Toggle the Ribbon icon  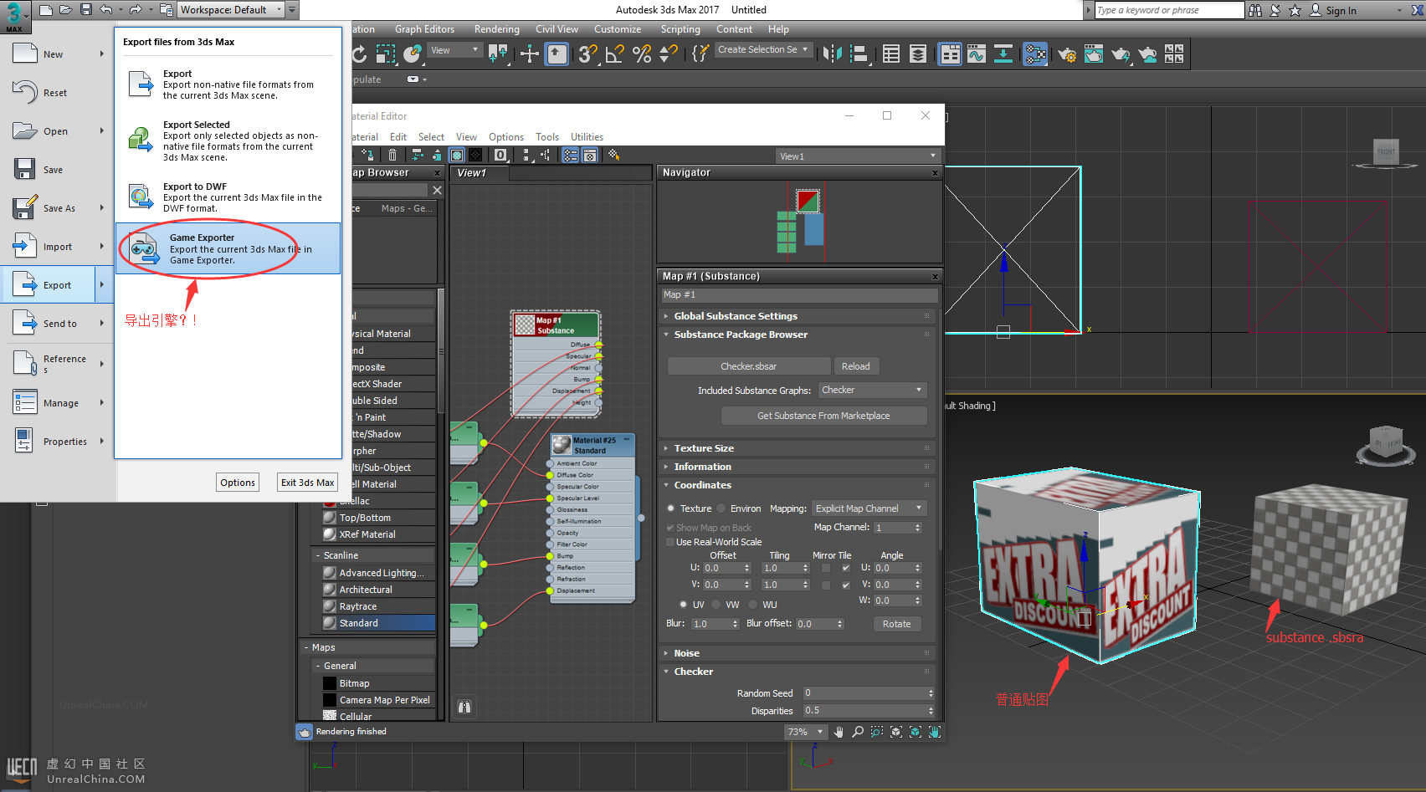950,54
